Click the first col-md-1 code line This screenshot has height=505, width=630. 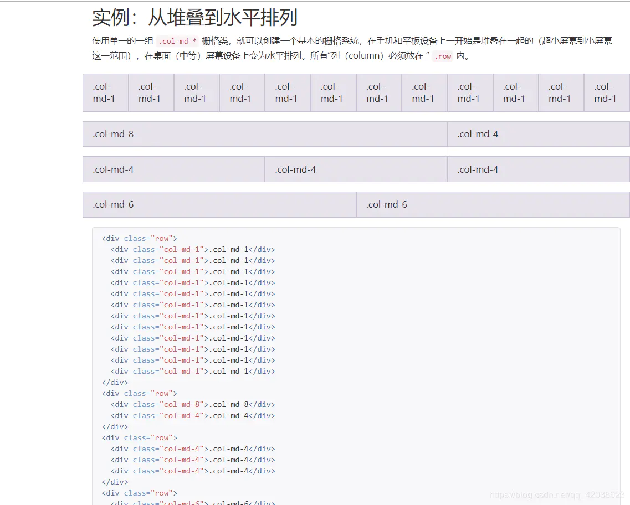(x=193, y=250)
